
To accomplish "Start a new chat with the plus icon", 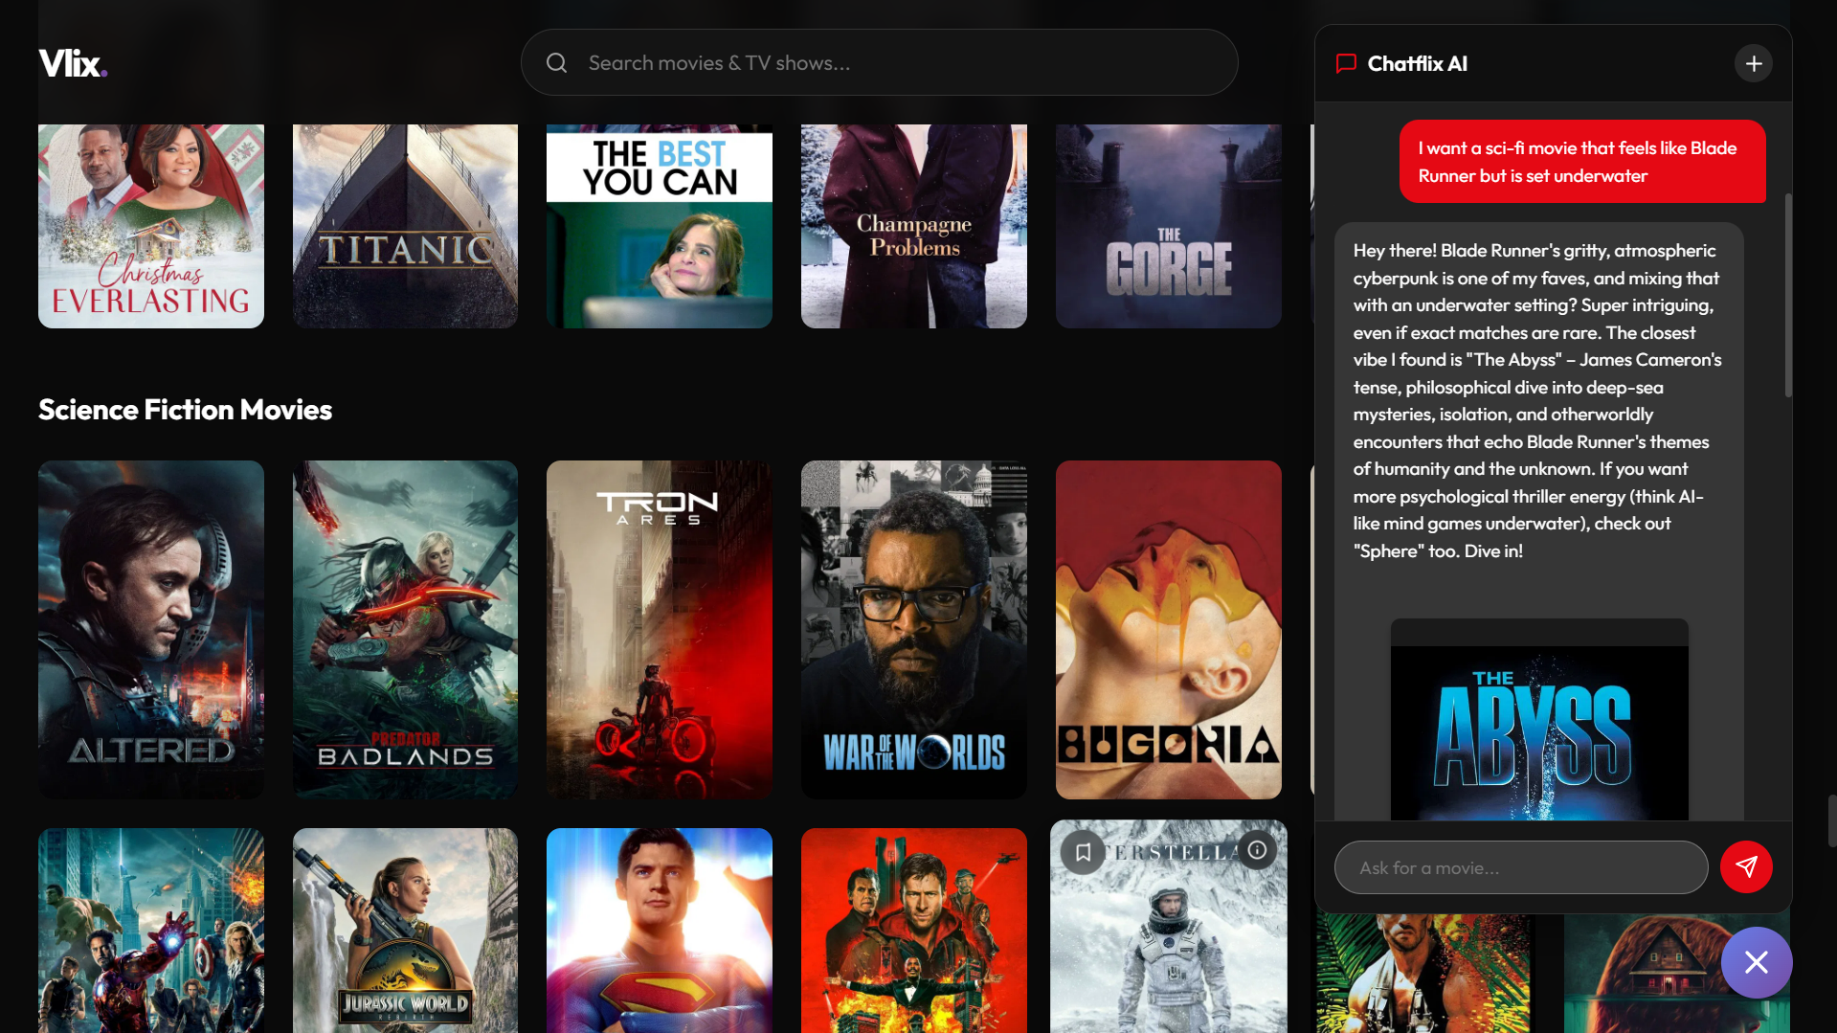I will tap(1753, 63).
